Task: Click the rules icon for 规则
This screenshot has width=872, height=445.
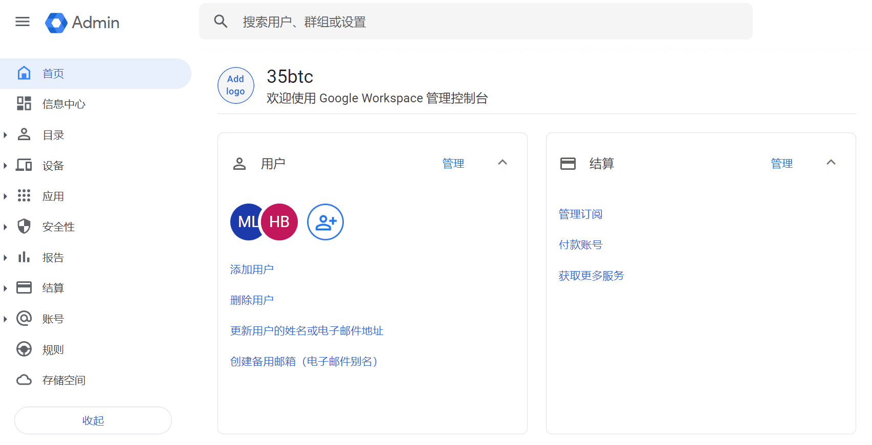Action: pyautogui.click(x=24, y=349)
